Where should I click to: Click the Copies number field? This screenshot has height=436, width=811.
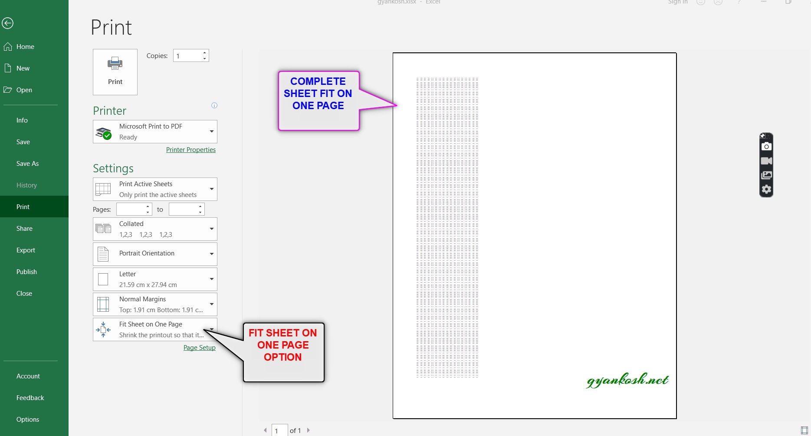click(187, 56)
